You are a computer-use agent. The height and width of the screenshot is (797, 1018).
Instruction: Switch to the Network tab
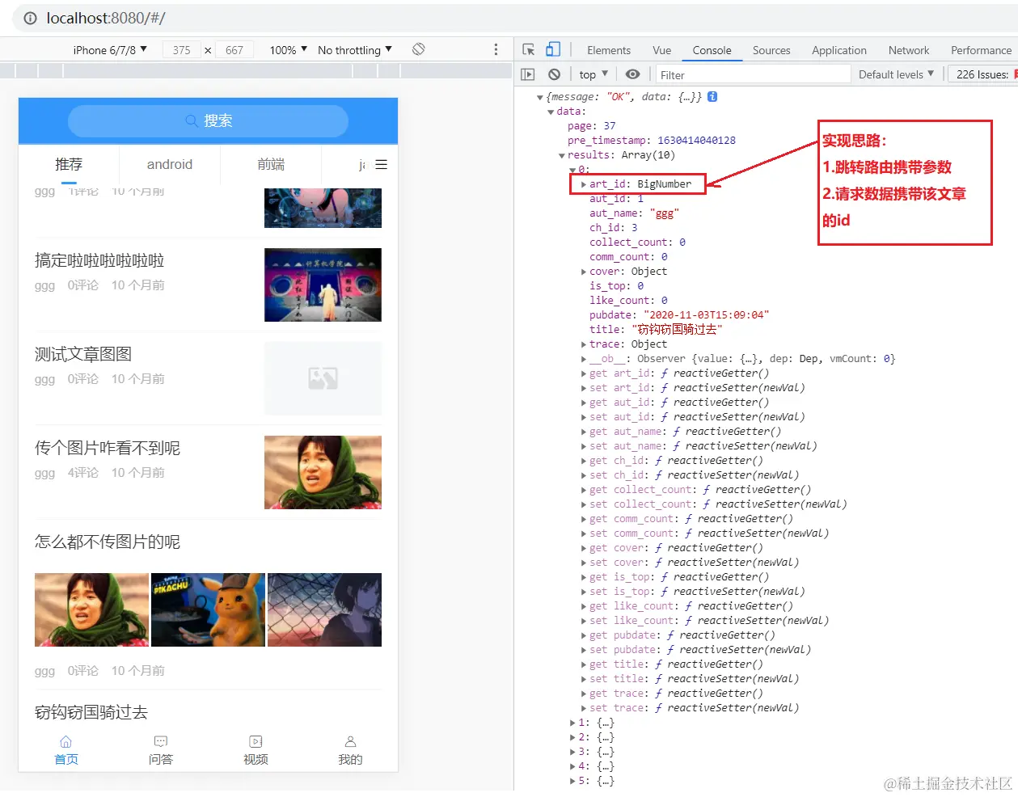click(x=909, y=50)
